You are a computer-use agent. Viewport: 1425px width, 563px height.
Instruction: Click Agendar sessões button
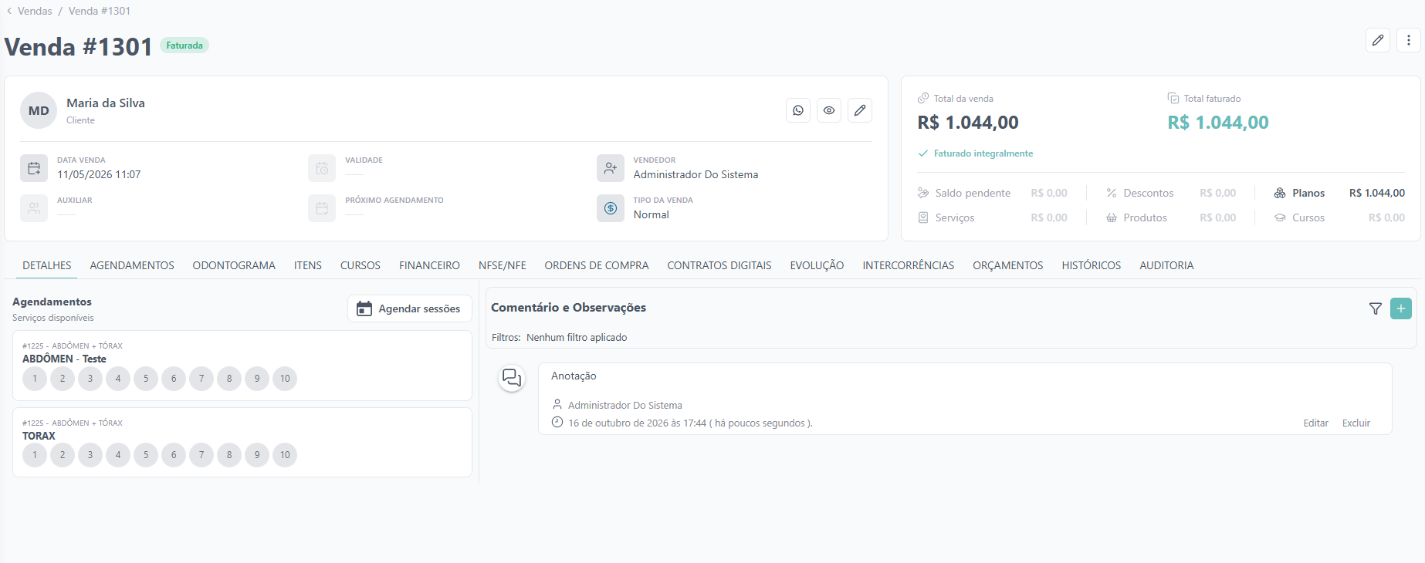click(409, 308)
